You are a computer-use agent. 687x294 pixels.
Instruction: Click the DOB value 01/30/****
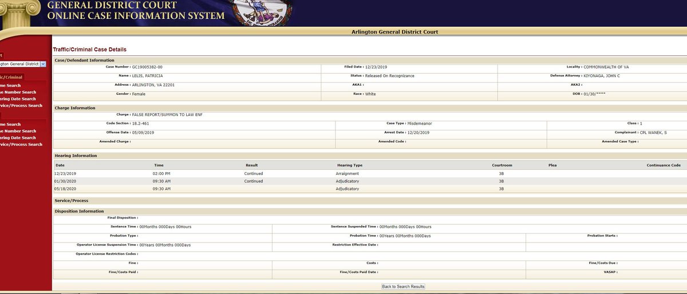coord(594,94)
